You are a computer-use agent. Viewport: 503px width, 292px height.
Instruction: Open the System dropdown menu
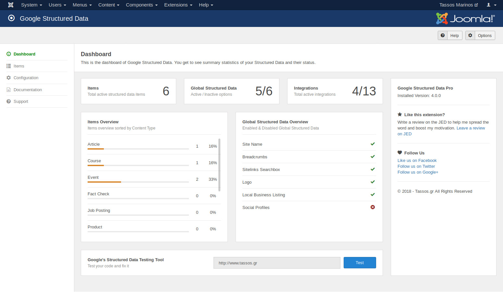pyautogui.click(x=31, y=5)
